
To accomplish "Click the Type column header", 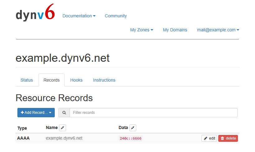I will tap(22, 128).
